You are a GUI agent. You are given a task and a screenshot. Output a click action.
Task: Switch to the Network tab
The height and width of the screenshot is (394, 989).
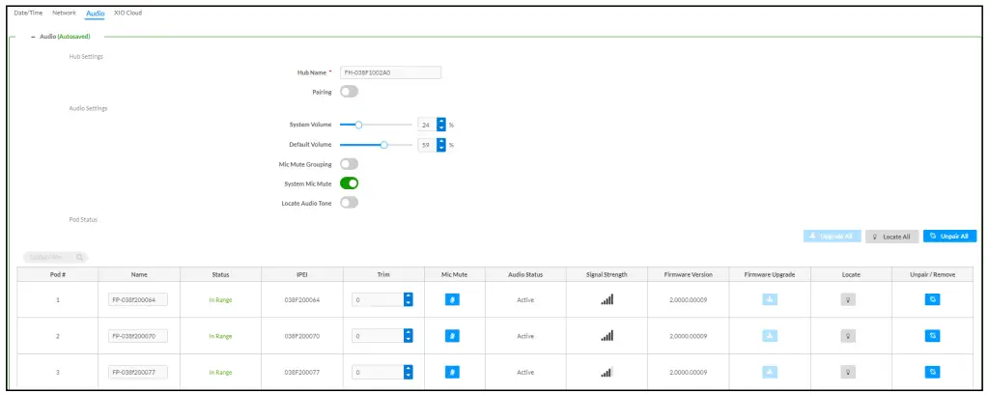(65, 14)
